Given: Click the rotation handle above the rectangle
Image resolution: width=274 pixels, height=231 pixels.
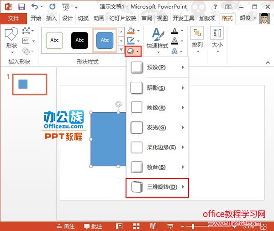Looking at the screenshot, I should click(118, 105).
